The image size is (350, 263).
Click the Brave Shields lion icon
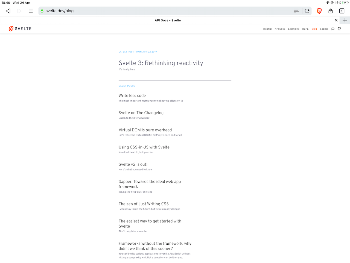(x=319, y=11)
